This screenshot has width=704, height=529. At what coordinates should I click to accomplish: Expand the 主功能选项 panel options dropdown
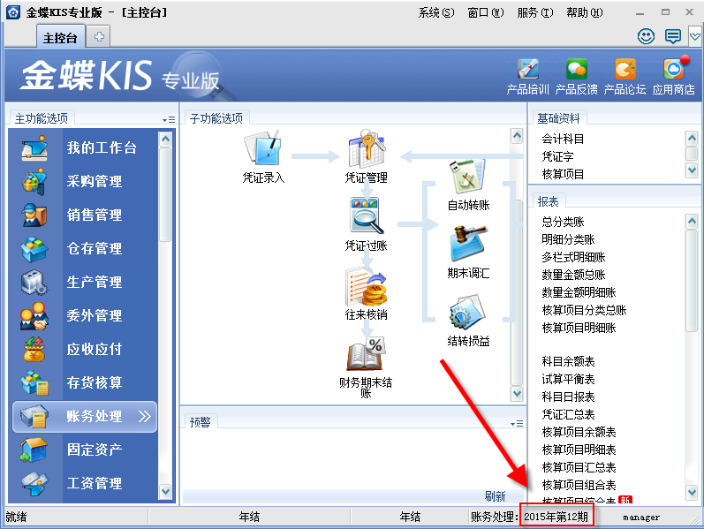[x=168, y=119]
